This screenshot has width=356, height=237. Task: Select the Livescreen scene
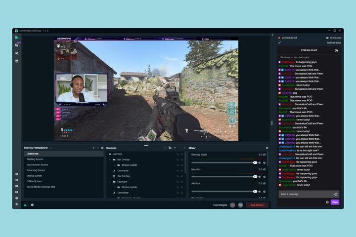tap(64, 154)
